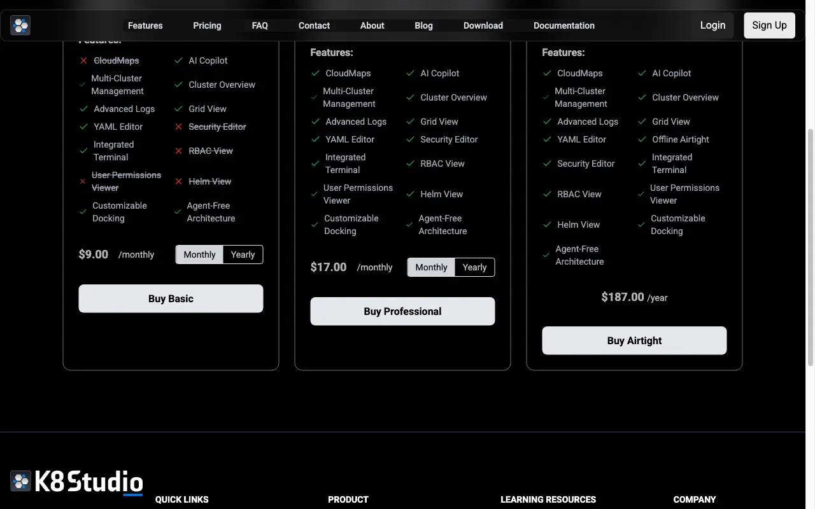Image resolution: width=815 pixels, height=509 pixels.
Task: Click check icon beside CloudMaps in Professional plan
Action: (x=315, y=73)
